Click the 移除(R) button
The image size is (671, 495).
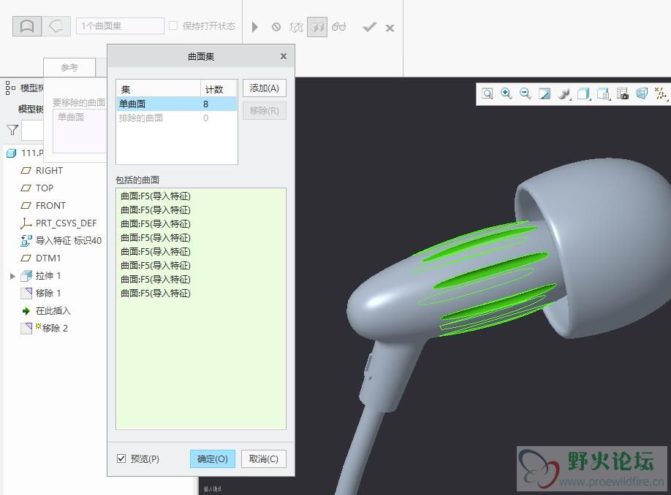click(264, 111)
